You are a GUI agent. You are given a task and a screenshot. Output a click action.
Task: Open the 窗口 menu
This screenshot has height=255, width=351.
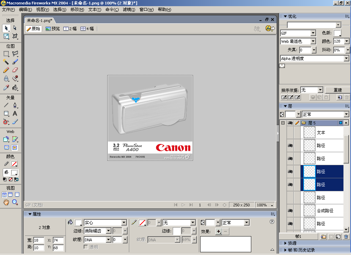[147, 9]
